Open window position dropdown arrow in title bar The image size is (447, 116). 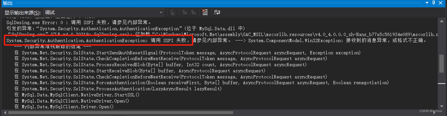coord(427,3)
